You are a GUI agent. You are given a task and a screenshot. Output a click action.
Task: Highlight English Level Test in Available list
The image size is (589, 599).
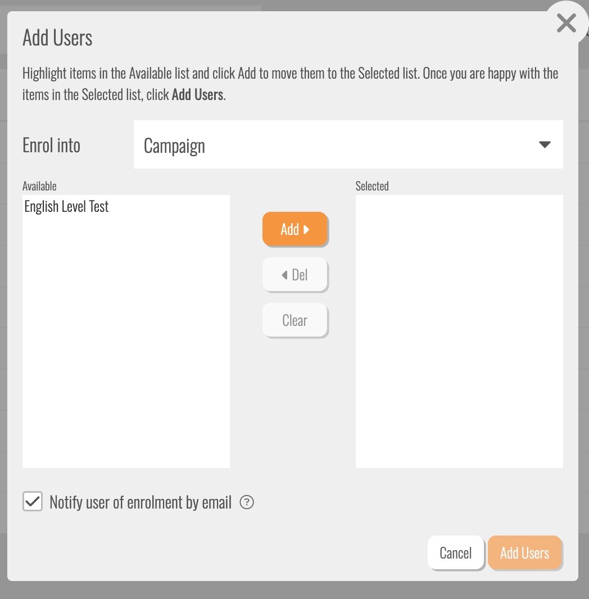[x=67, y=207]
